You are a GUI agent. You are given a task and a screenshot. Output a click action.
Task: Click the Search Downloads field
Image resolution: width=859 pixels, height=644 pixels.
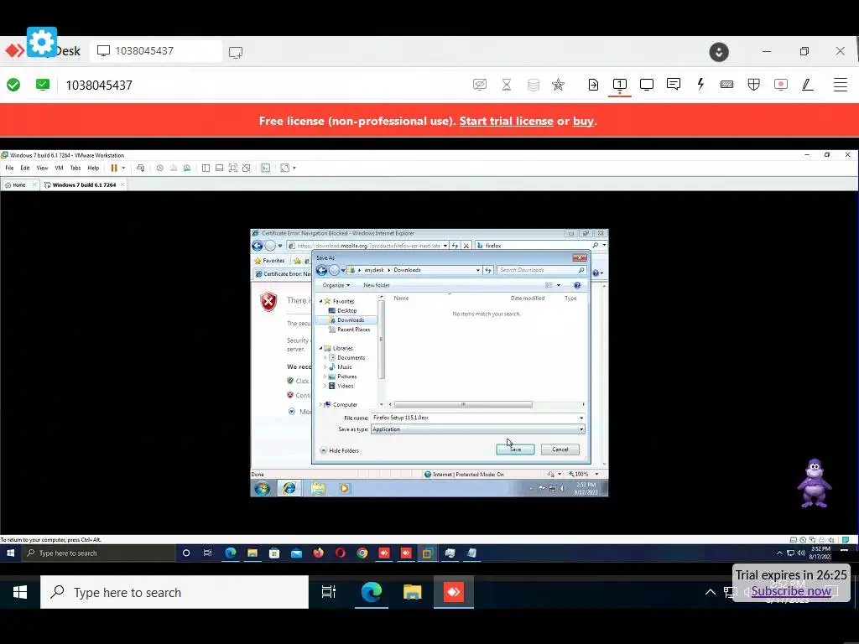(541, 270)
